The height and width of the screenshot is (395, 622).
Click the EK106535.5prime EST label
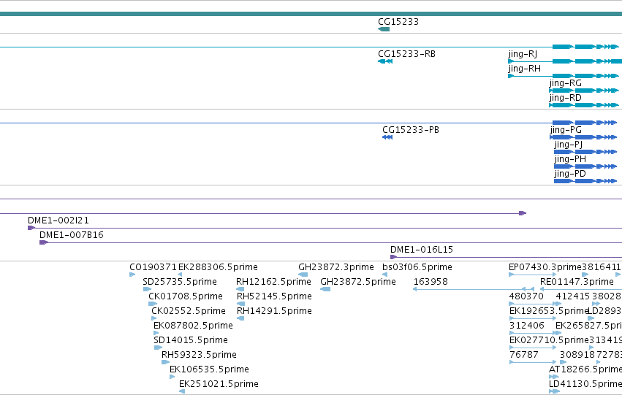(x=209, y=369)
